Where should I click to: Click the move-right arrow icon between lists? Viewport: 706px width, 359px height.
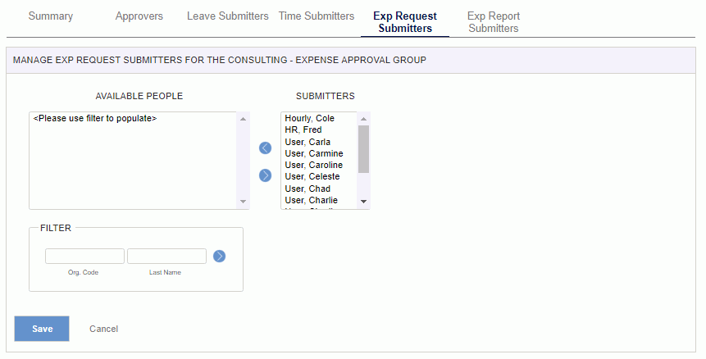tap(265, 175)
